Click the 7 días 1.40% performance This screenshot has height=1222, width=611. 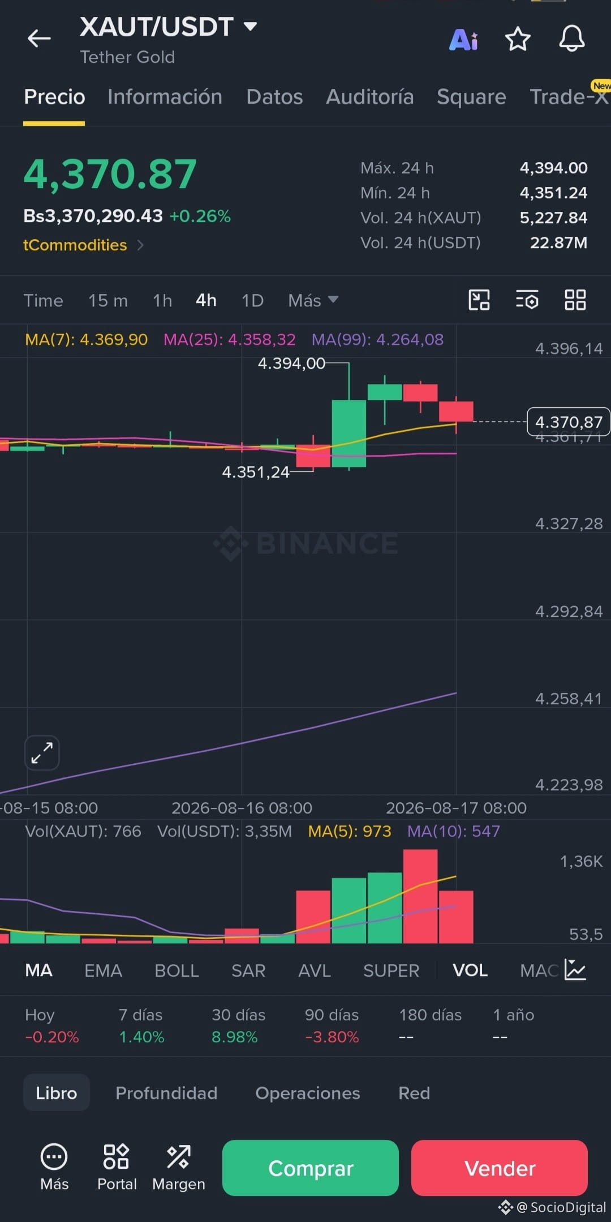pos(141,1026)
